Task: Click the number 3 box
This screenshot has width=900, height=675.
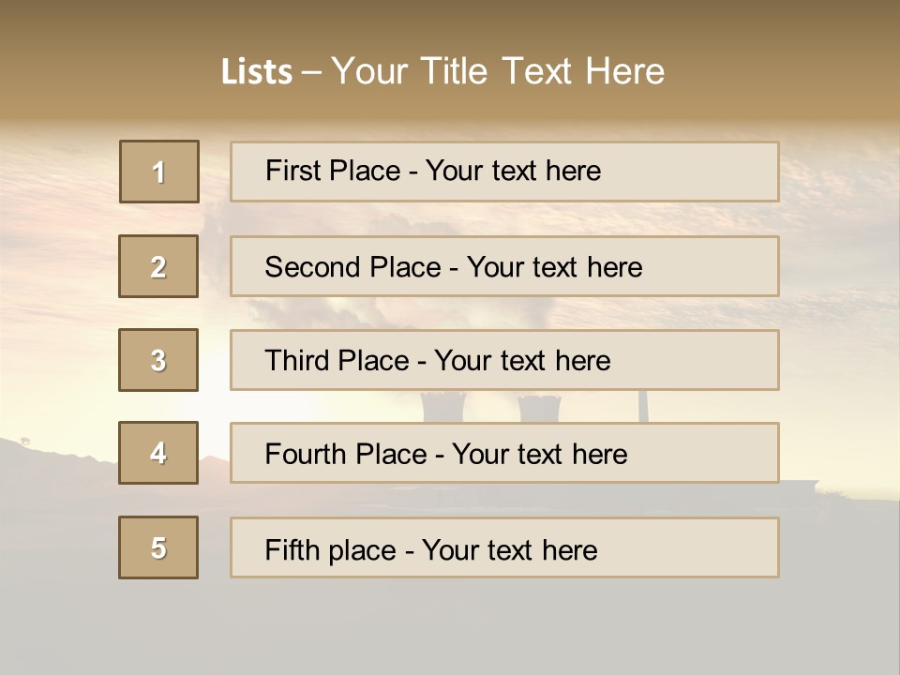Action: coord(158,360)
